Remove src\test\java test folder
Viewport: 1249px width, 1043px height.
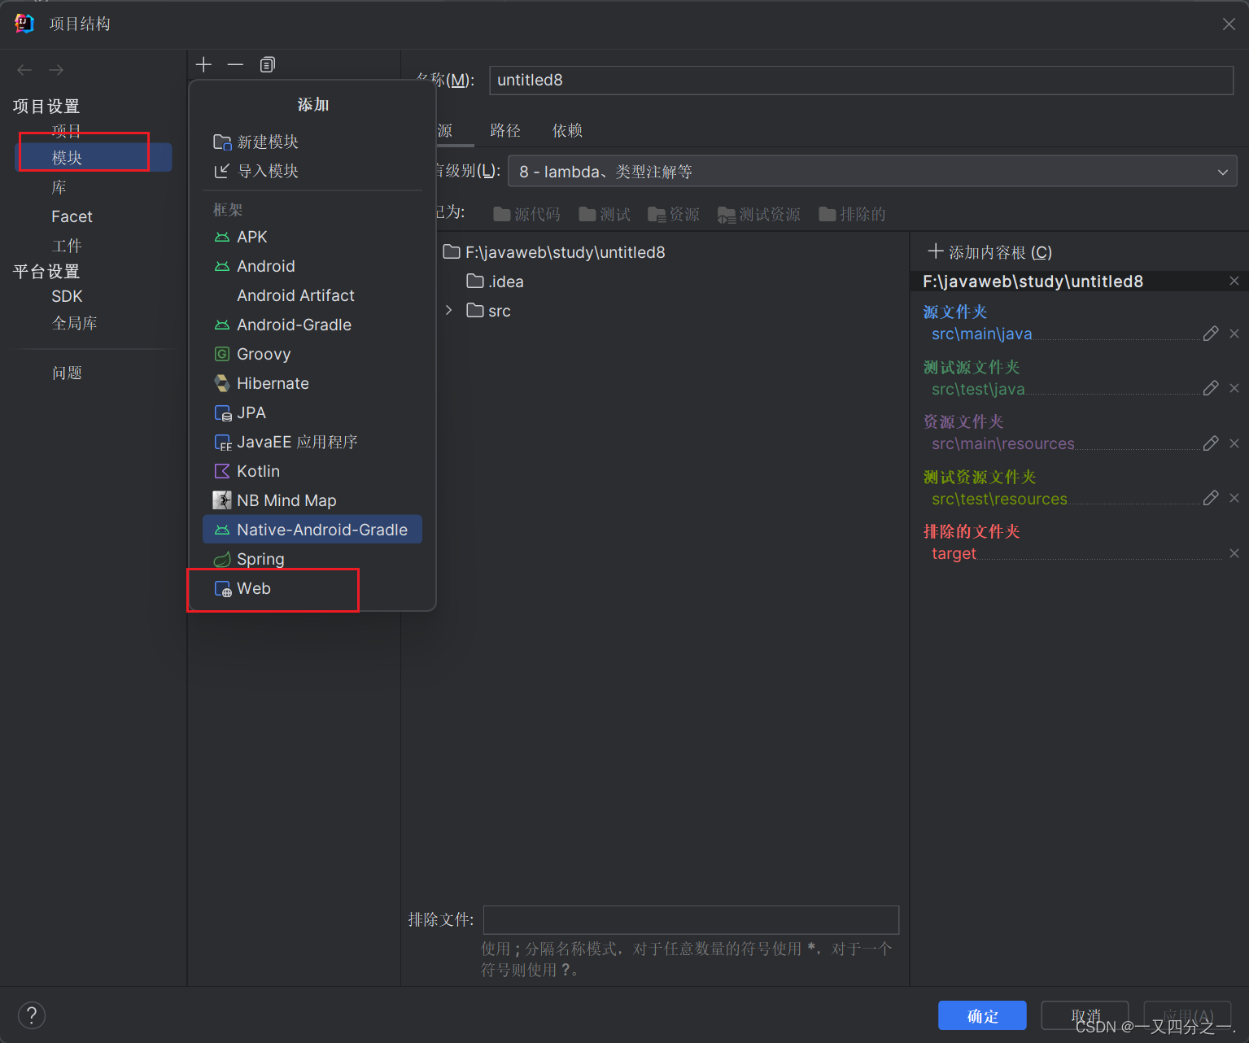pyautogui.click(x=1234, y=388)
